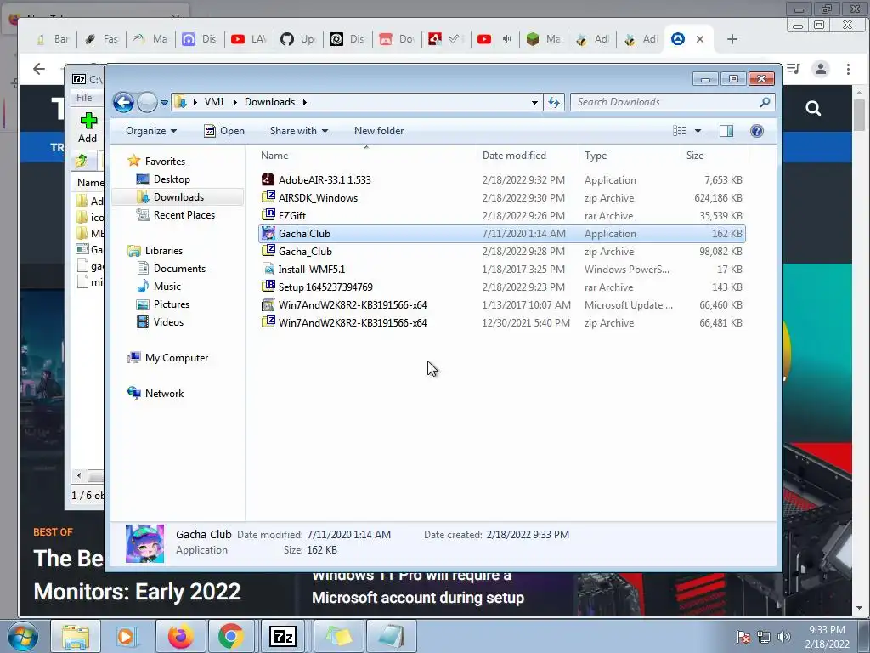The image size is (870, 653).
Task: Open the File menu in 7-Zip window
Action: coord(84,98)
